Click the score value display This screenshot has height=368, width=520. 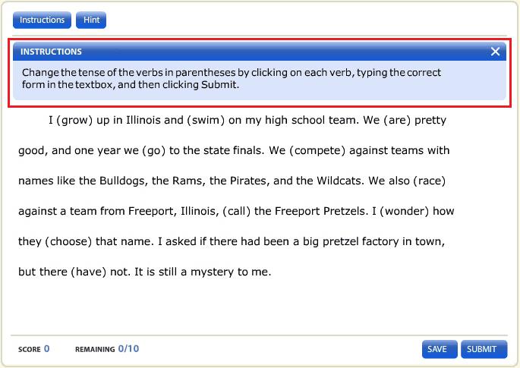46,349
